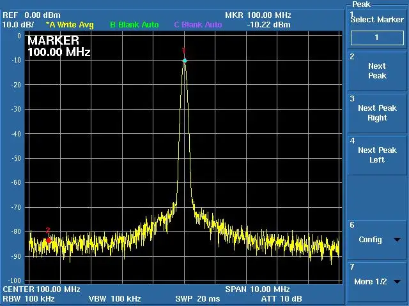The height and width of the screenshot is (306, 409).
Task: Toggle the C Blank Auto trace label
Action: pos(198,25)
